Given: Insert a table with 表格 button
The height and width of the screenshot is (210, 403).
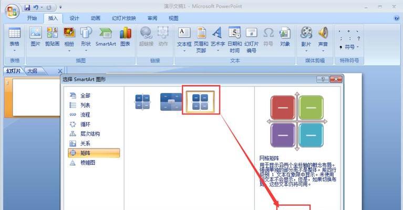Looking at the screenshot, I should point(14,37).
